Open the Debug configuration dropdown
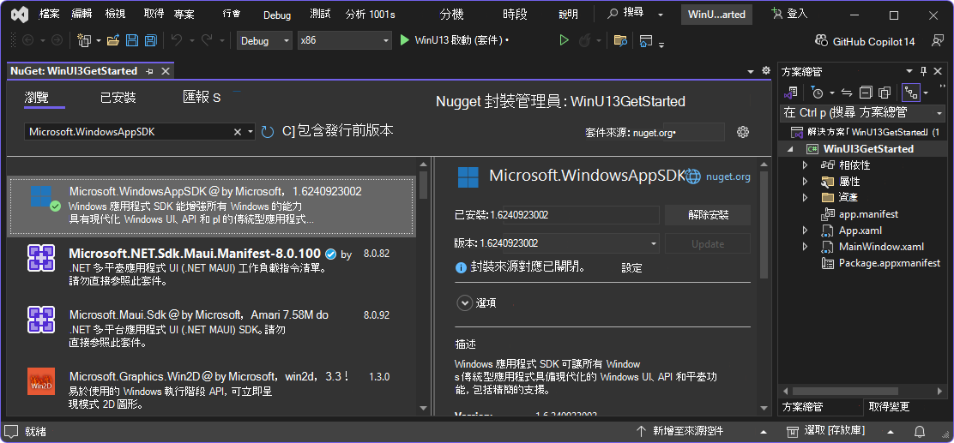 pyautogui.click(x=264, y=41)
